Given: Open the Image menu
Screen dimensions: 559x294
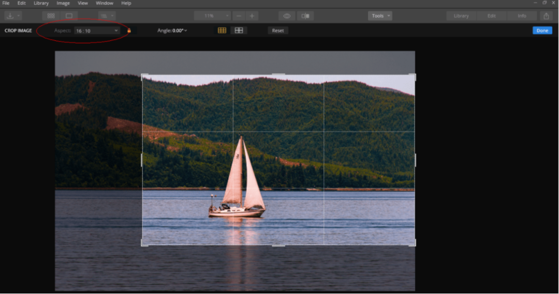Looking at the screenshot, I should 63,3.
